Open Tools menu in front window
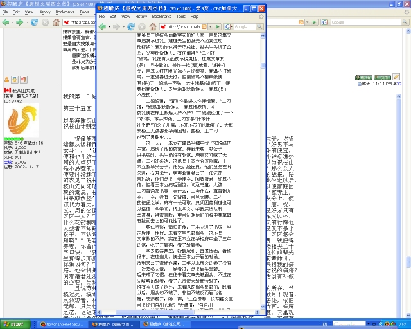 [x=181, y=16]
